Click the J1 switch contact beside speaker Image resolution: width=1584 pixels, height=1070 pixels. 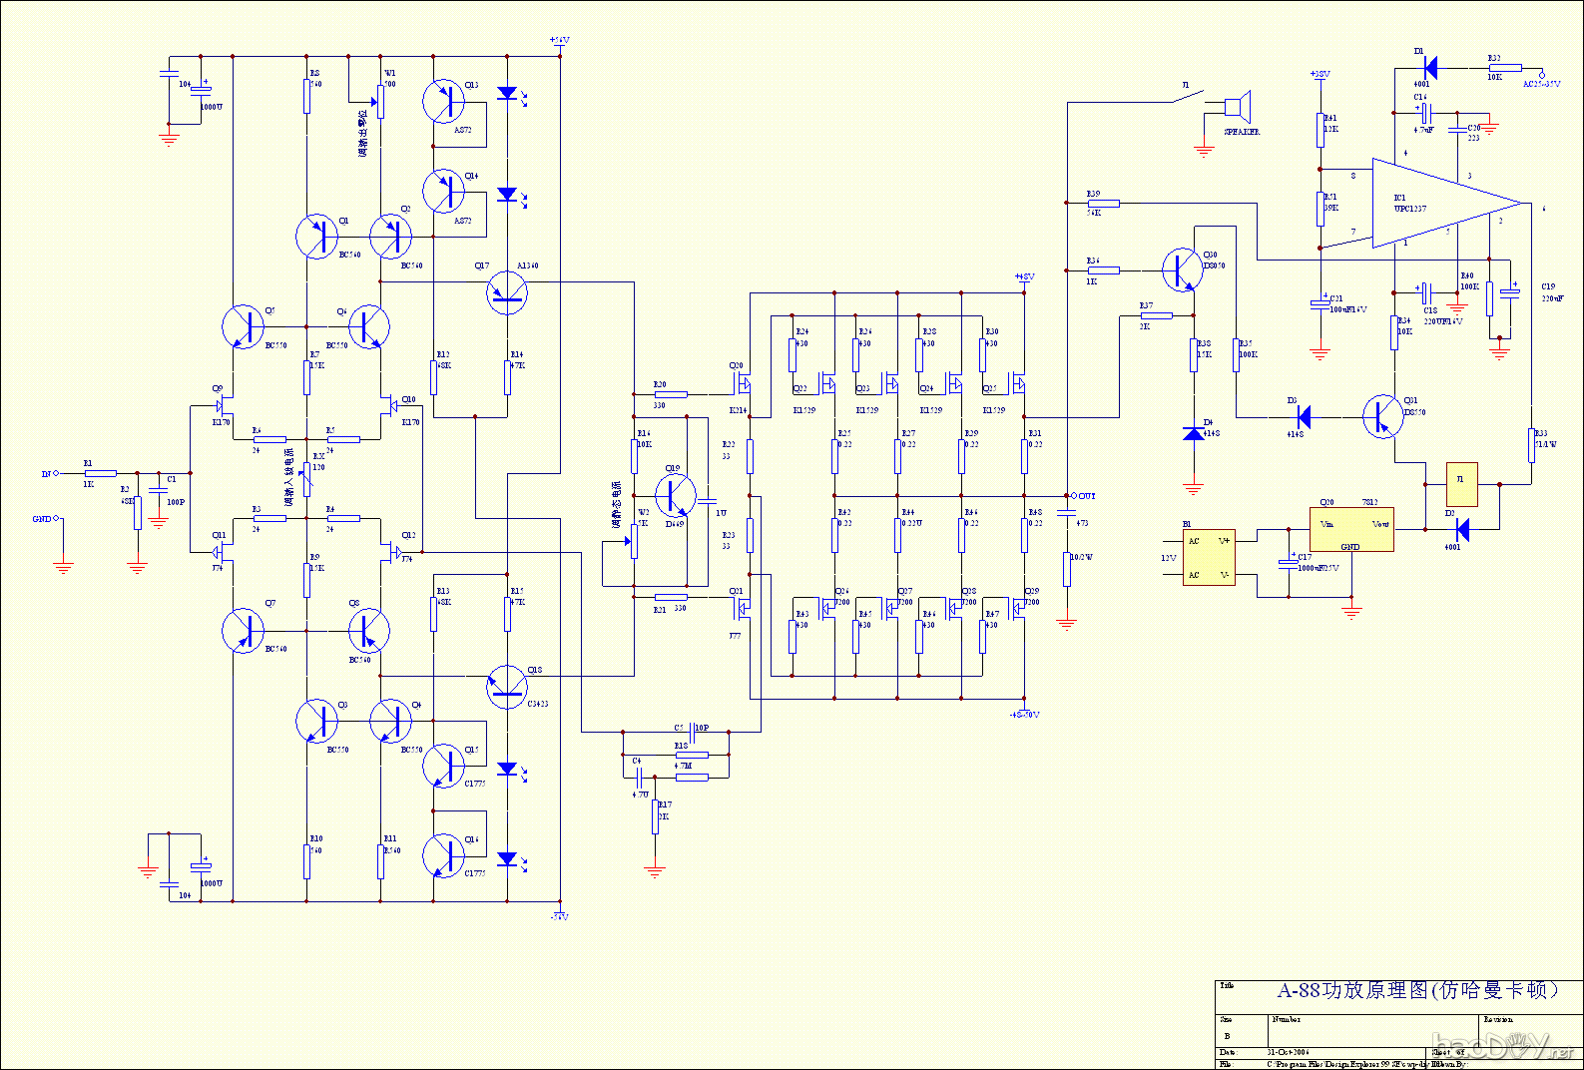pos(1188,100)
